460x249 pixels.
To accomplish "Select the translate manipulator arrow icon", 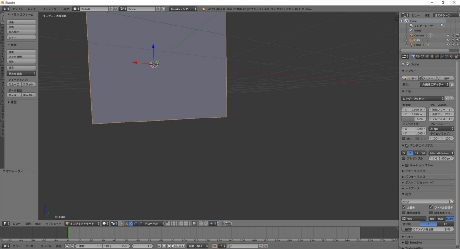I will (x=131, y=223).
